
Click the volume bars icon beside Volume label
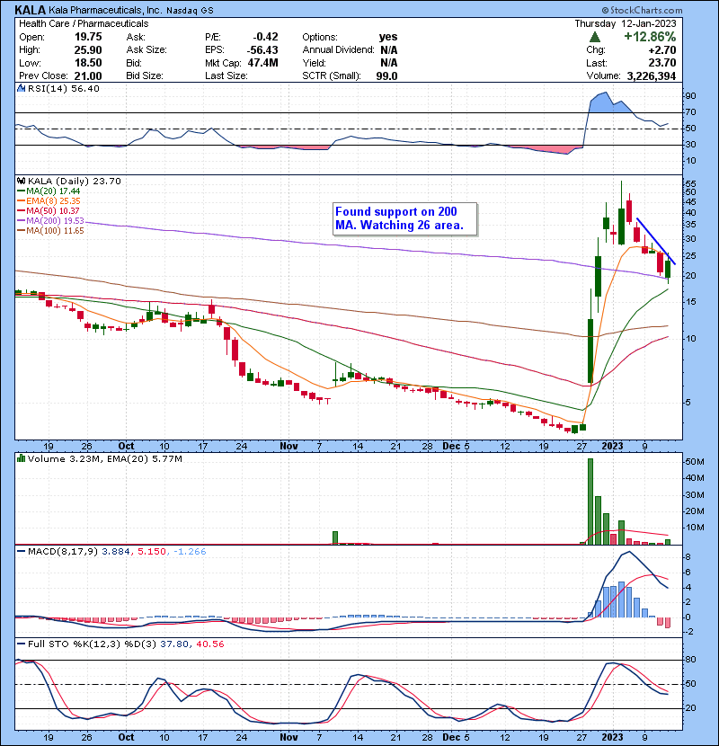point(21,458)
